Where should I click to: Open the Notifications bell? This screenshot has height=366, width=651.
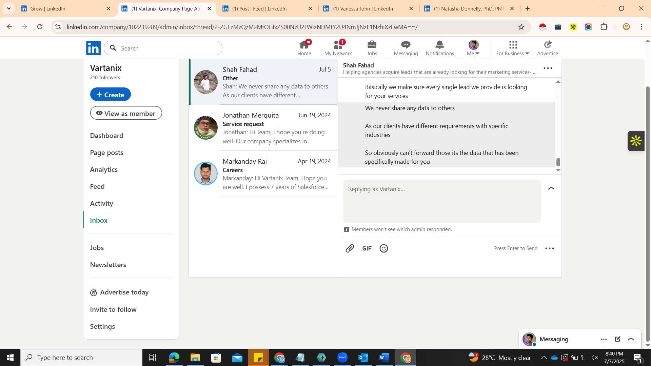(x=440, y=48)
